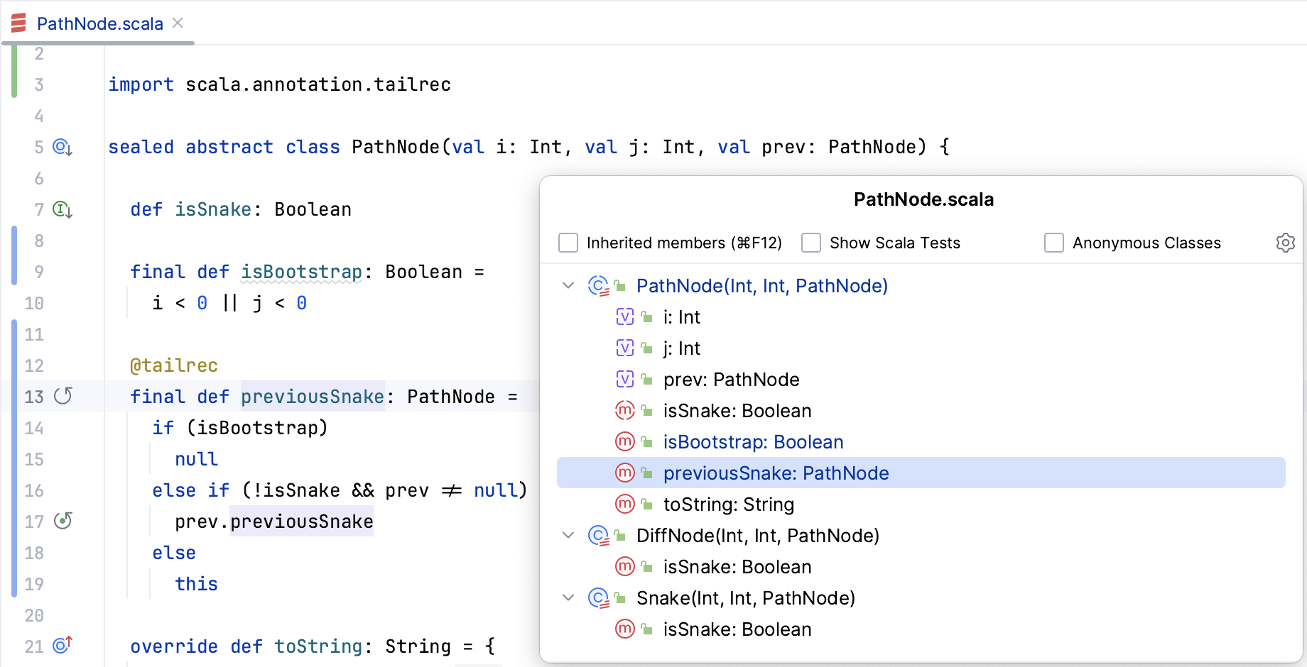1307x667 pixels.
Task: Click the method icon beside toString: String
Action: [x=624, y=505]
